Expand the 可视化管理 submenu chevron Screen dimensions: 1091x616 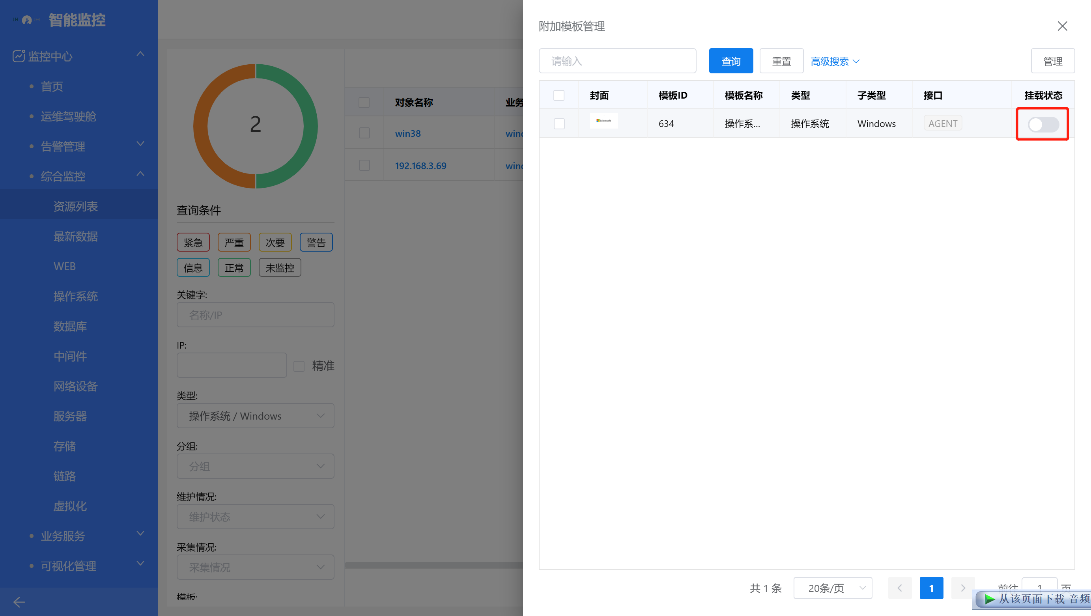pos(140,564)
